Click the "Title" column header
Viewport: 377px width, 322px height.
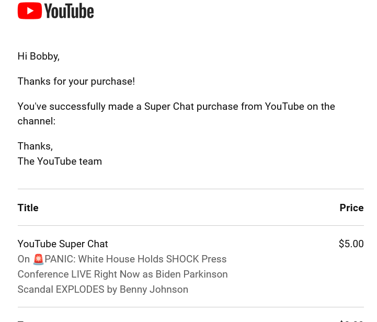point(28,208)
